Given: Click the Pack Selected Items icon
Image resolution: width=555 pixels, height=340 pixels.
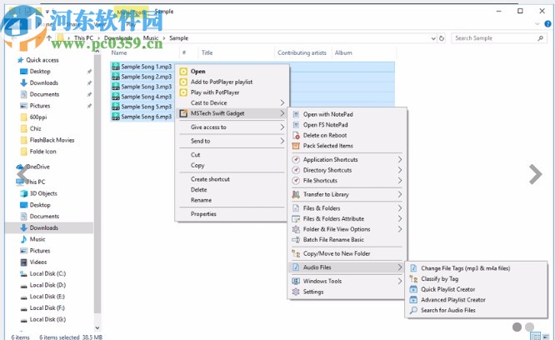Looking at the screenshot, I should (x=296, y=146).
